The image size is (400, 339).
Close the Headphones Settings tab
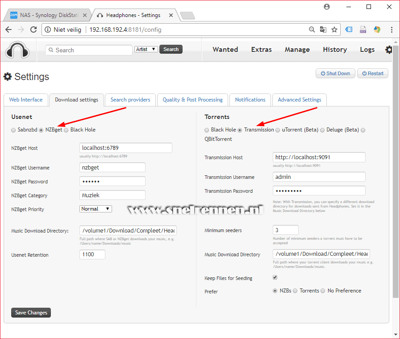(x=171, y=15)
